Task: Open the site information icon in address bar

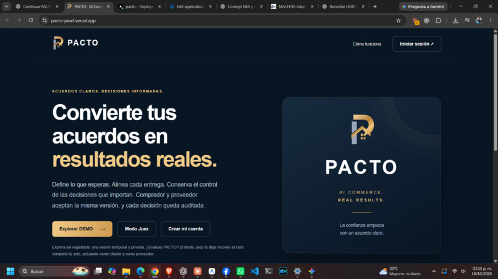Action: (44, 20)
